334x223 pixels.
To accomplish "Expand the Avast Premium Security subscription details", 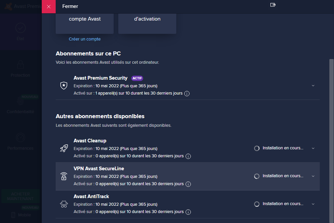I will click(313, 86).
